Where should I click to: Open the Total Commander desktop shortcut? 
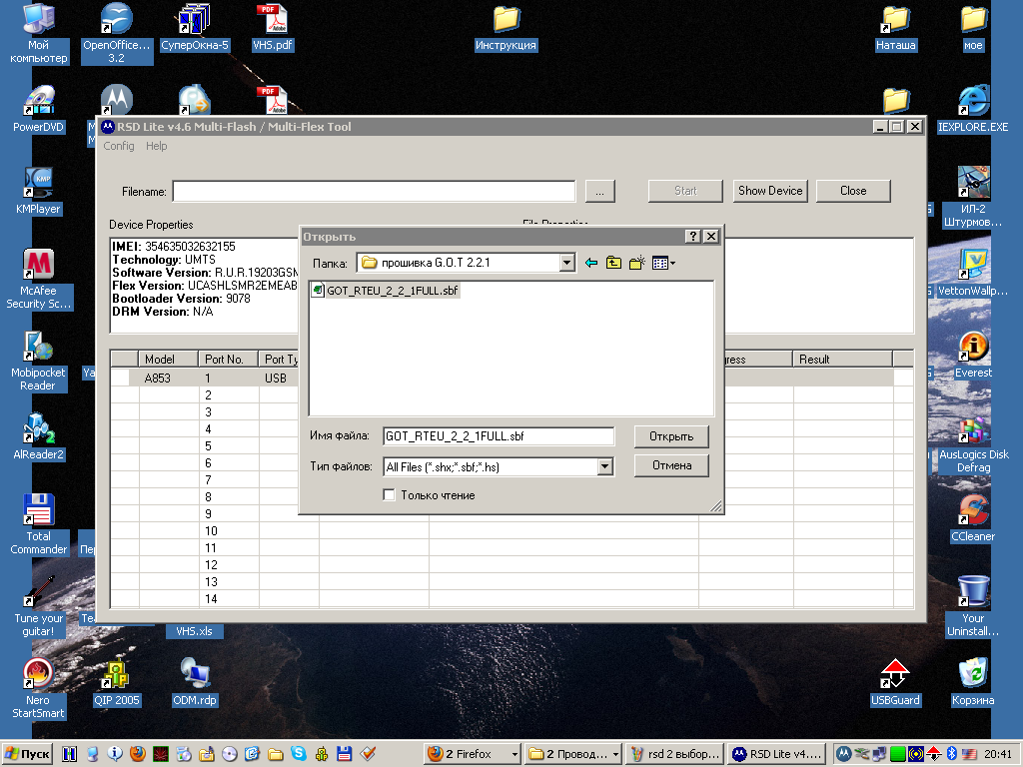click(39, 524)
